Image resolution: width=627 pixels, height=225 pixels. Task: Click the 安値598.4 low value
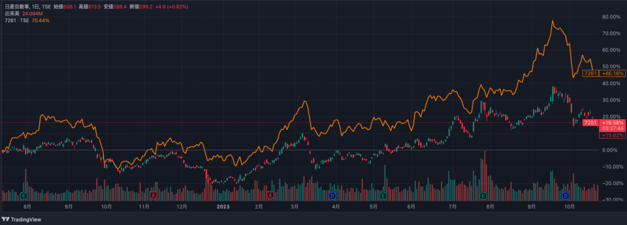[x=116, y=7]
